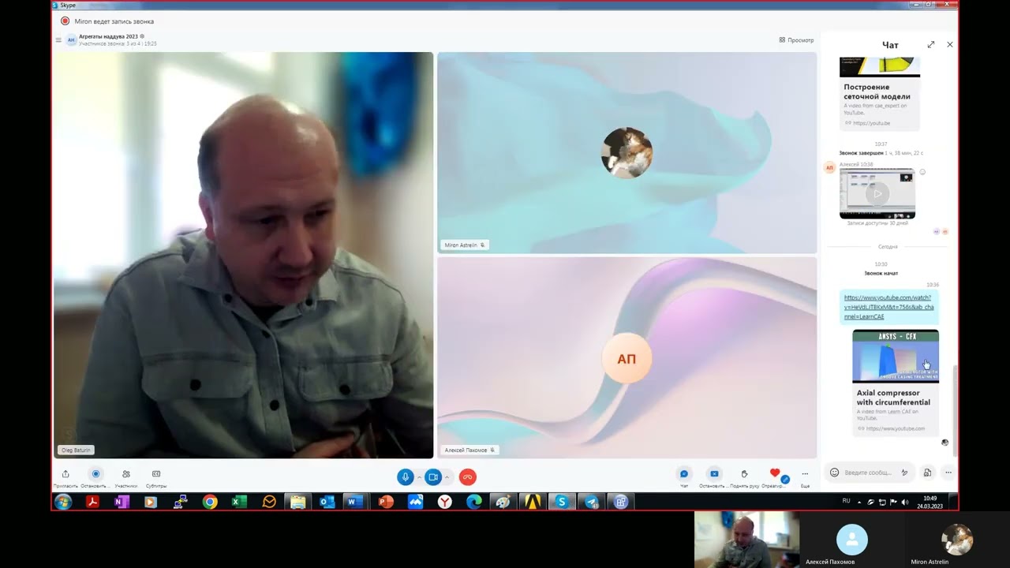
Task: Click the Алексей Пахомов name label in call
Action: pyautogui.click(x=469, y=450)
